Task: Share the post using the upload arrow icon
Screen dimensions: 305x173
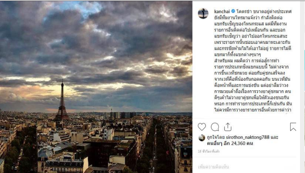Action: 227,127
